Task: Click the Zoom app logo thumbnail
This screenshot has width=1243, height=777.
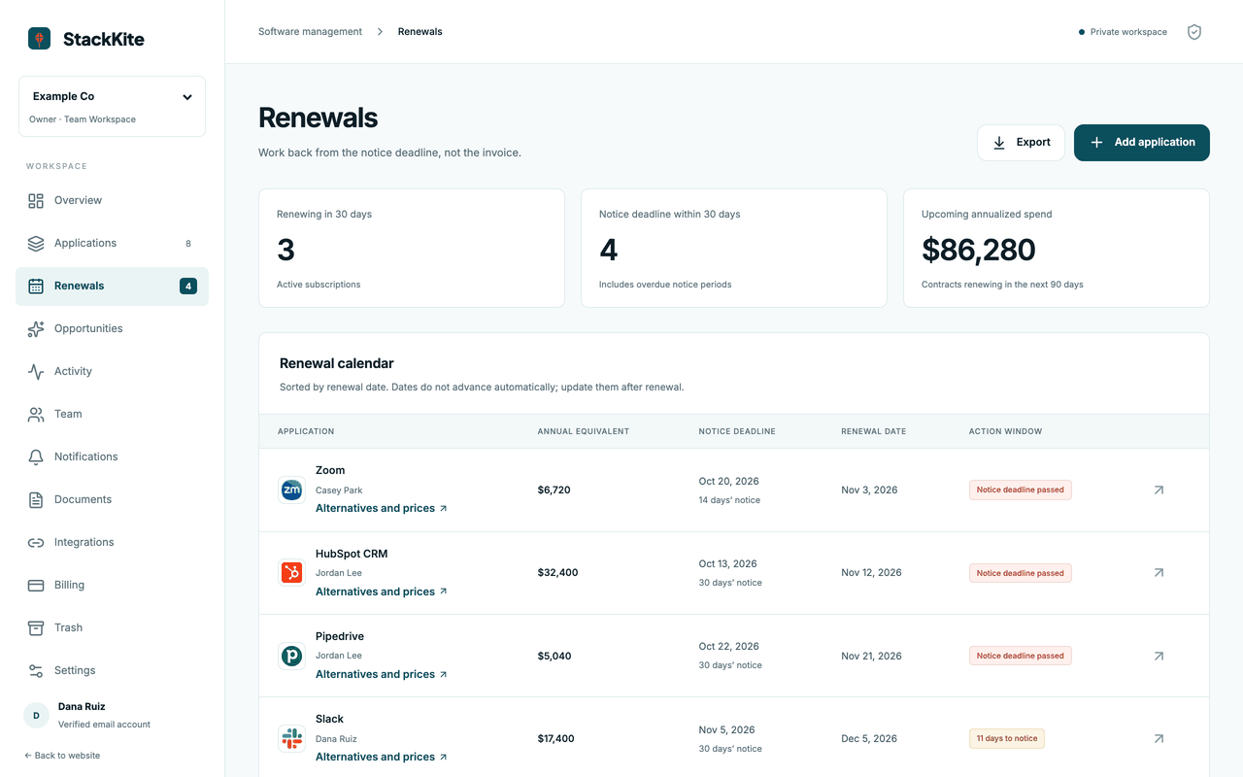Action: pyautogui.click(x=291, y=490)
